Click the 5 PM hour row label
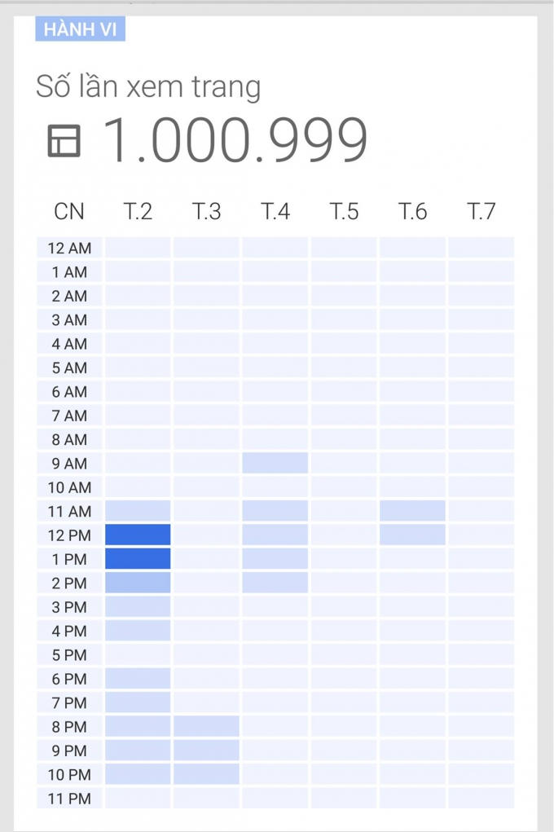Viewport: 554px width, 832px height. click(x=69, y=654)
